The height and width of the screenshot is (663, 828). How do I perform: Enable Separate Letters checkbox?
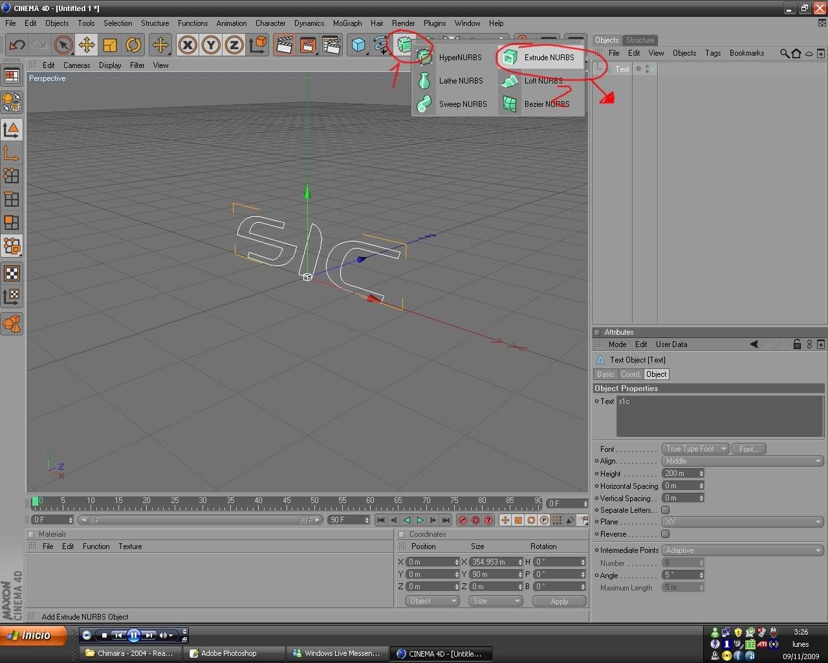point(665,510)
